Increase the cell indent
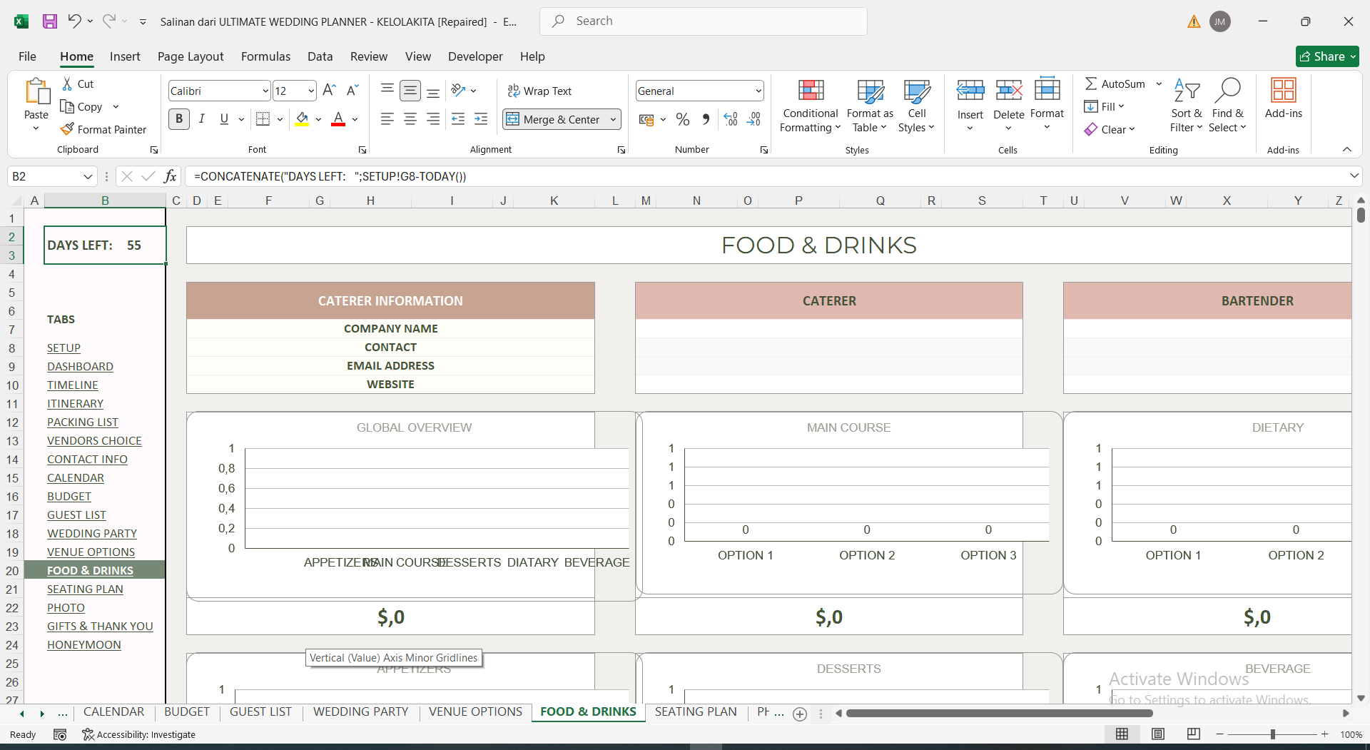 (482, 119)
